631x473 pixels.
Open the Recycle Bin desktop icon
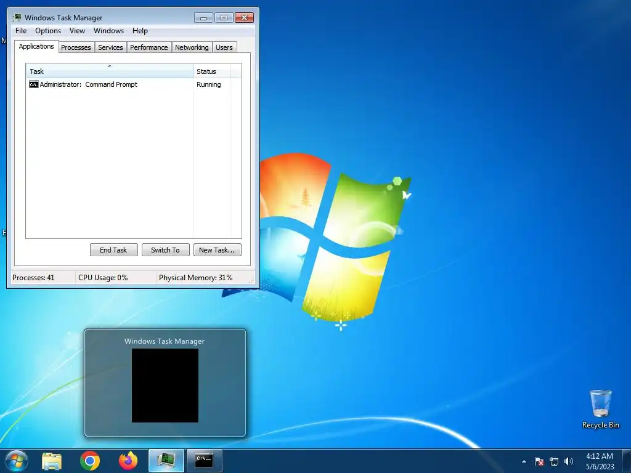coord(600,409)
